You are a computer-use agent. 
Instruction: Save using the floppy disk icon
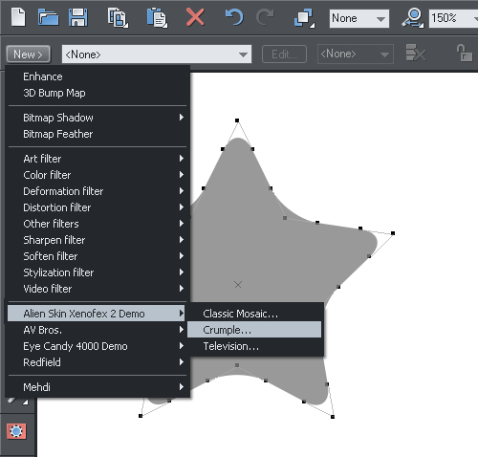[x=78, y=17]
